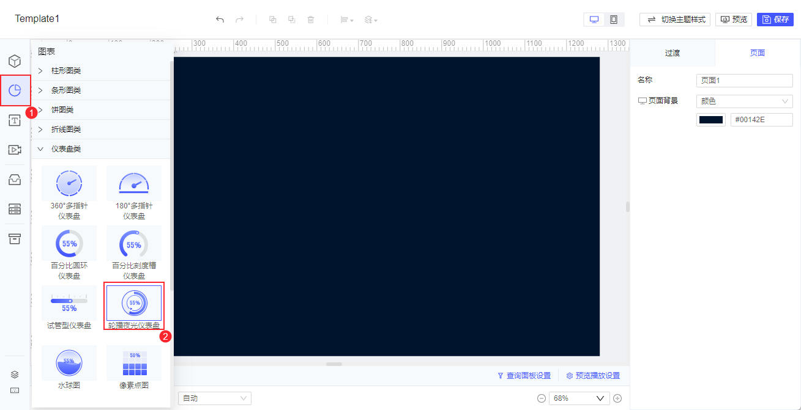Click the keyboard icon at sidebar bottom
Image resolution: width=801 pixels, height=410 pixels.
point(15,390)
